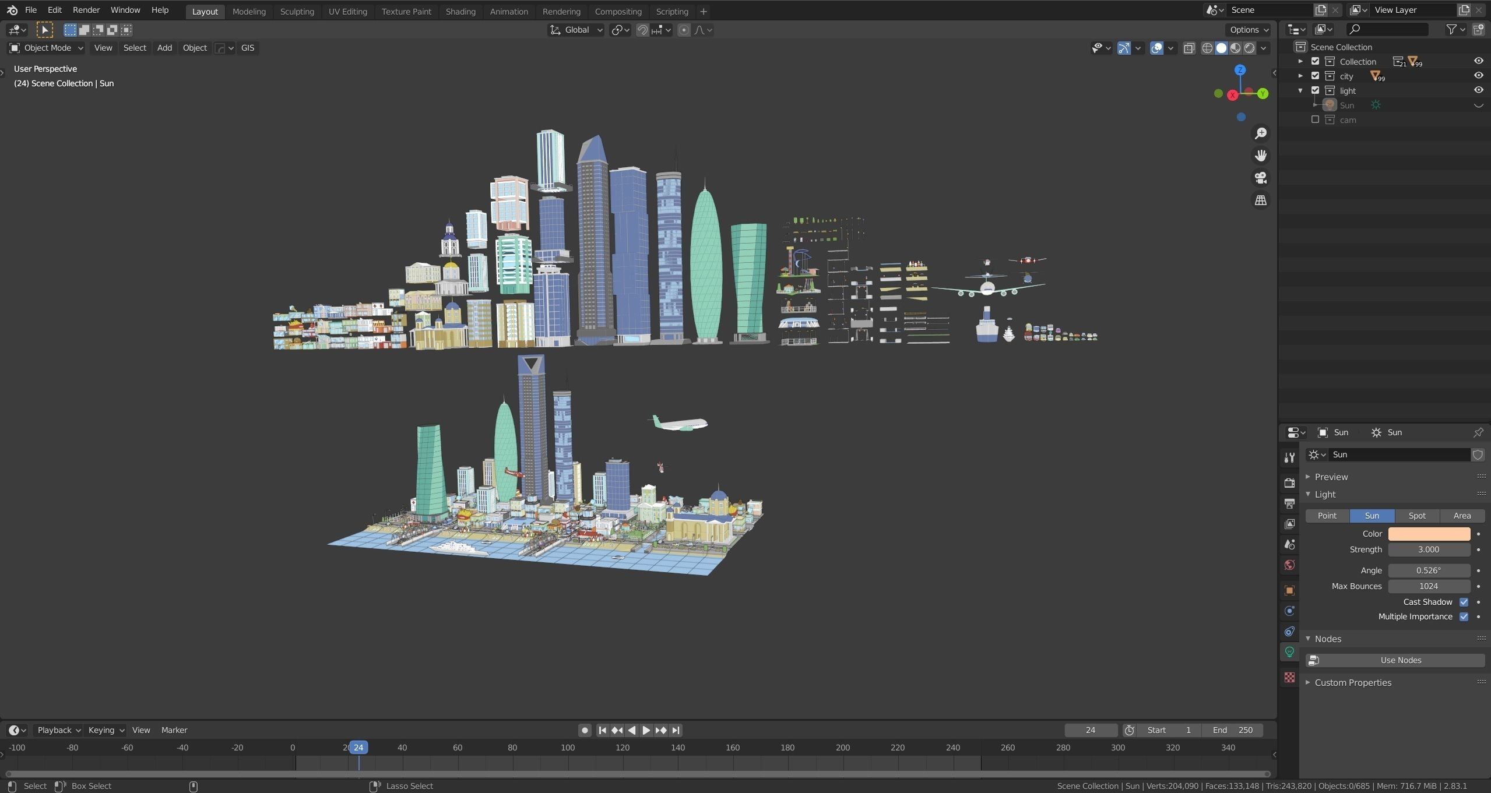Jump to timeline start frame
The image size is (1491, 793).
603,730
